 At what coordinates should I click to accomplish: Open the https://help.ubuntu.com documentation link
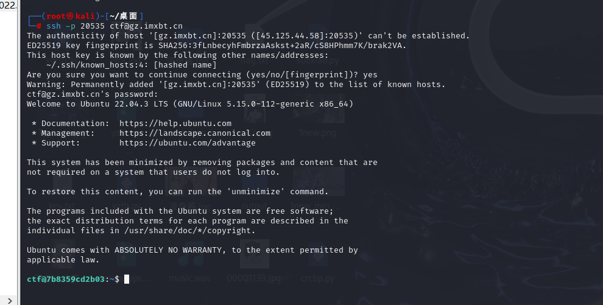click(175, 124)
